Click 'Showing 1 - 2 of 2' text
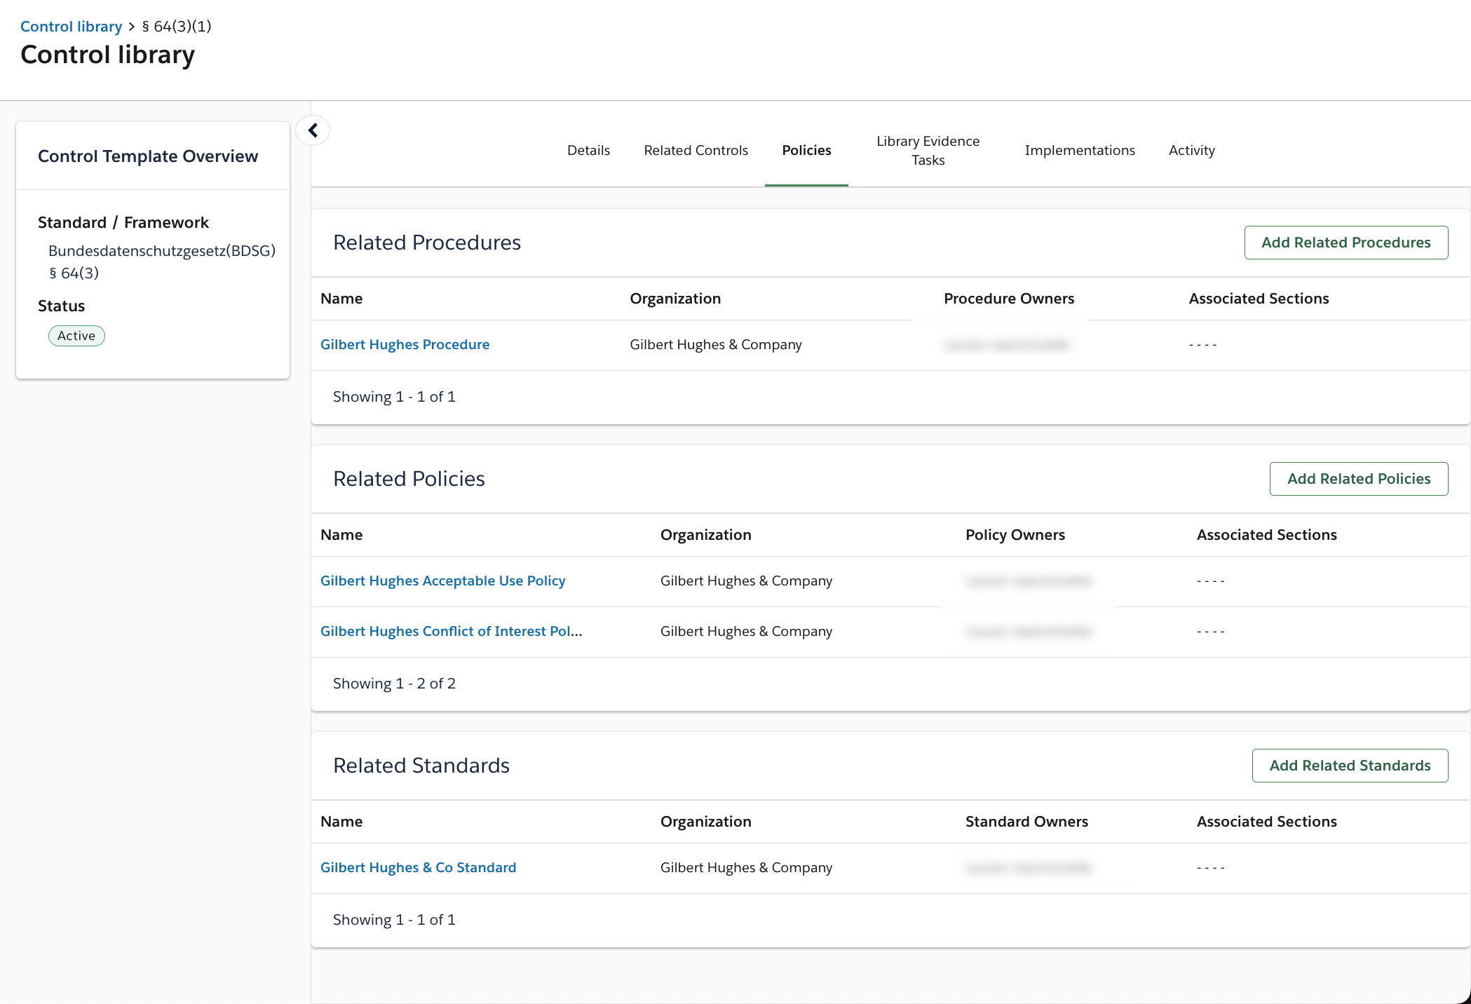Viewport: 1471px width, 1004px height. tap(394, 684)
